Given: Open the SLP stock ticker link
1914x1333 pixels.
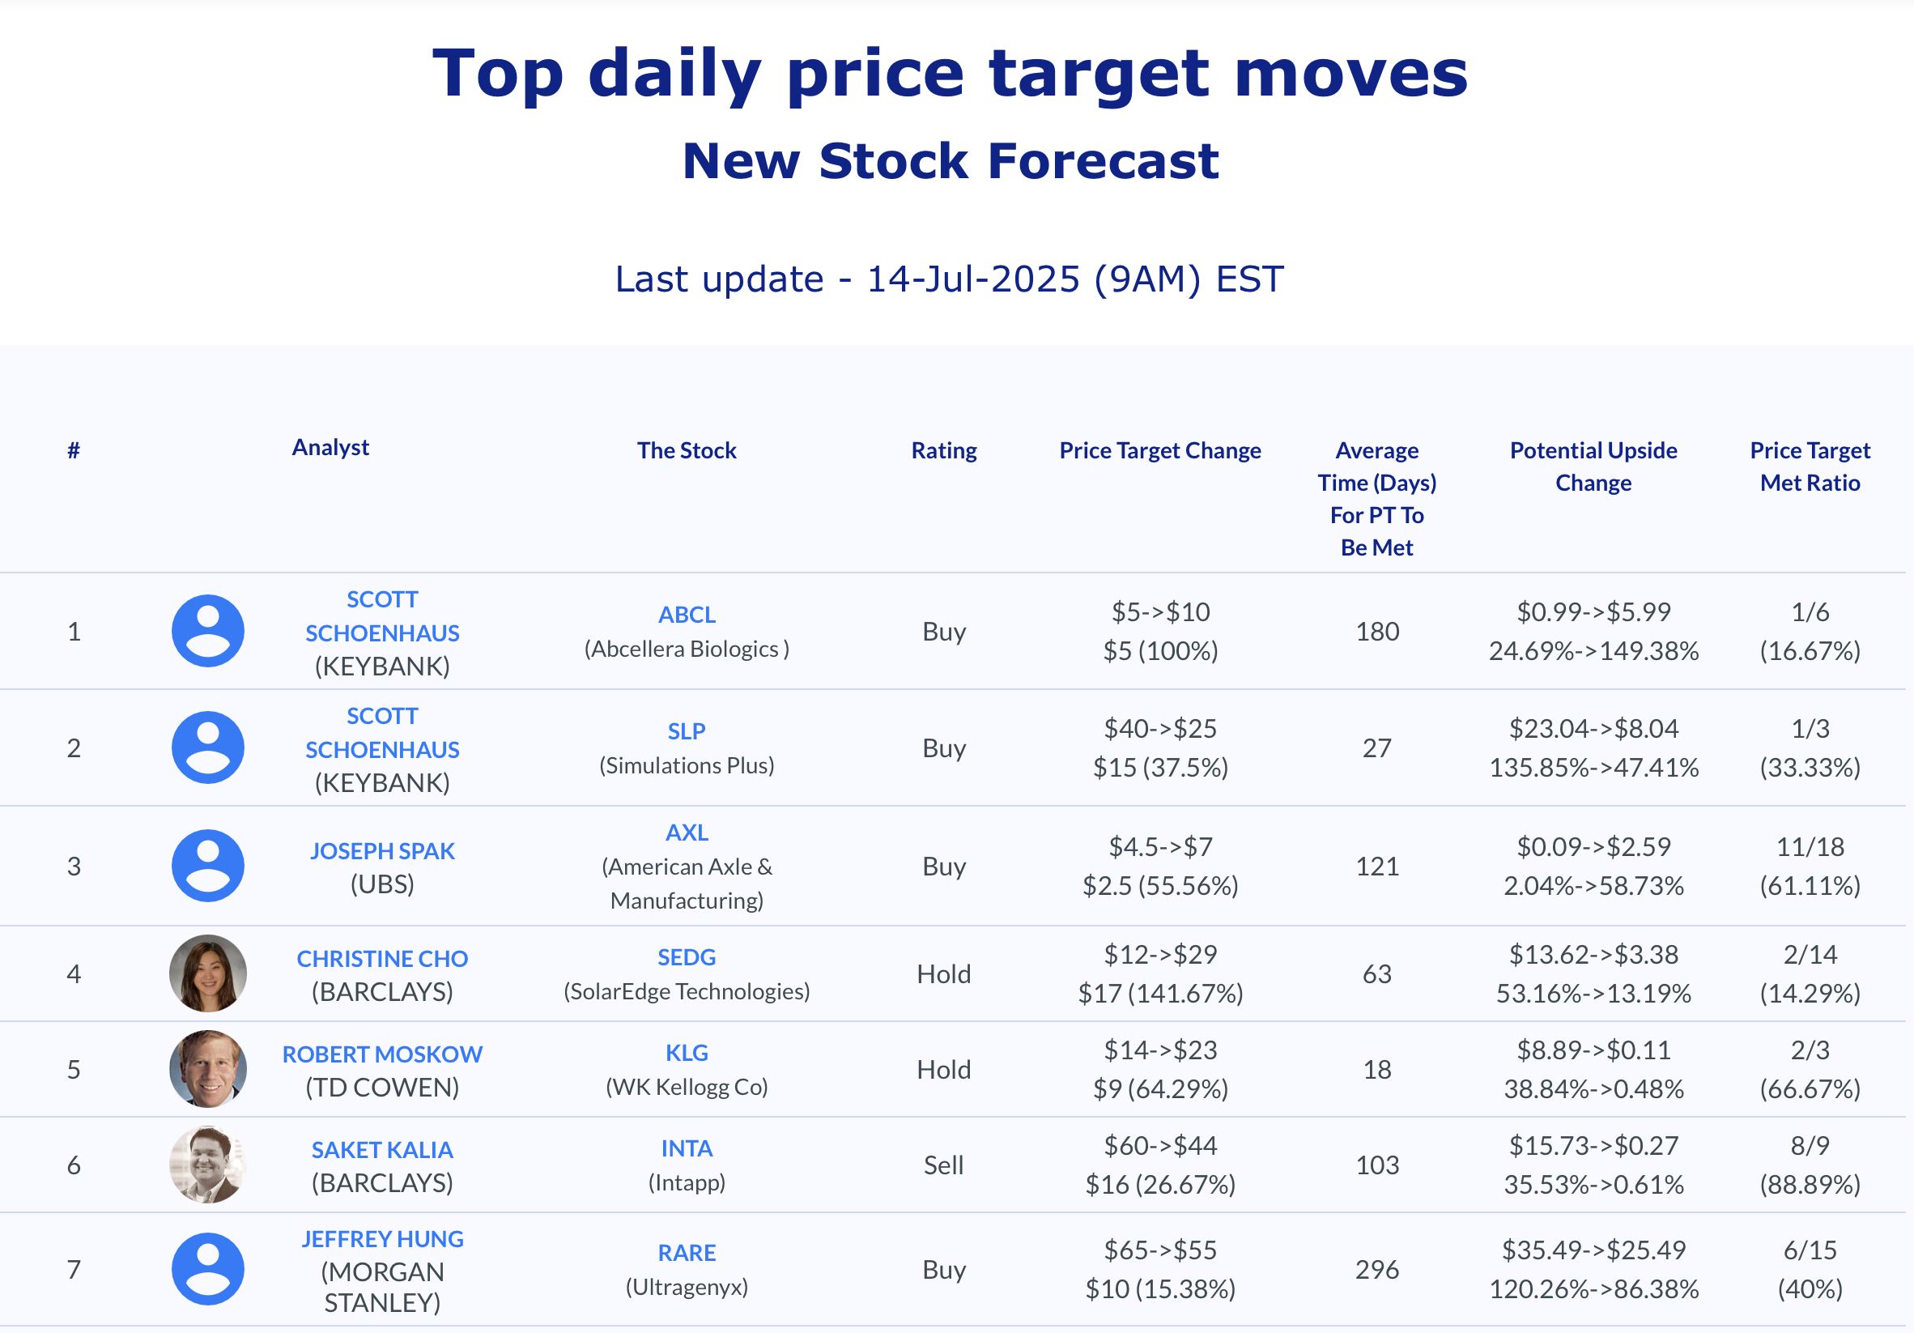Looking at the screenshot, I should click(687, 732).
